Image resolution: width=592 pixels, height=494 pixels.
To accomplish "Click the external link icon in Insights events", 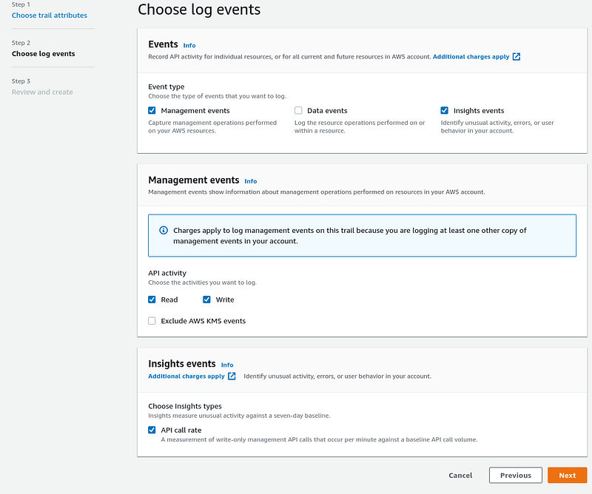I will [x=232, y=376].
